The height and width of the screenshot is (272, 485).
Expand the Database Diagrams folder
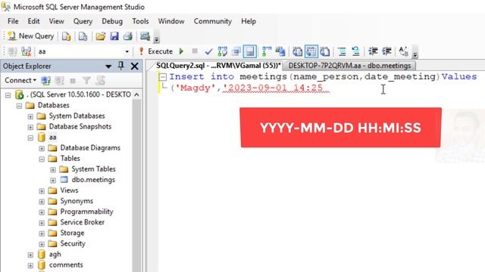[x=42, y=148]
